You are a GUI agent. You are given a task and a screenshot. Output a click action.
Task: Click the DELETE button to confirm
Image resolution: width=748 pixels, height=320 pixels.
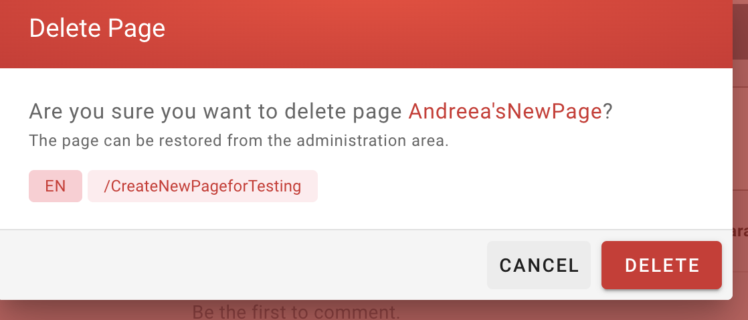tap(661, 265)
